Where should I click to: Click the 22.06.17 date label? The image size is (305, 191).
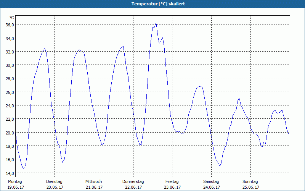coord(133,188)
